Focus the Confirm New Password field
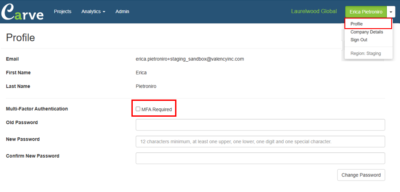The image size is (400, 192). (x=260, y=159)
